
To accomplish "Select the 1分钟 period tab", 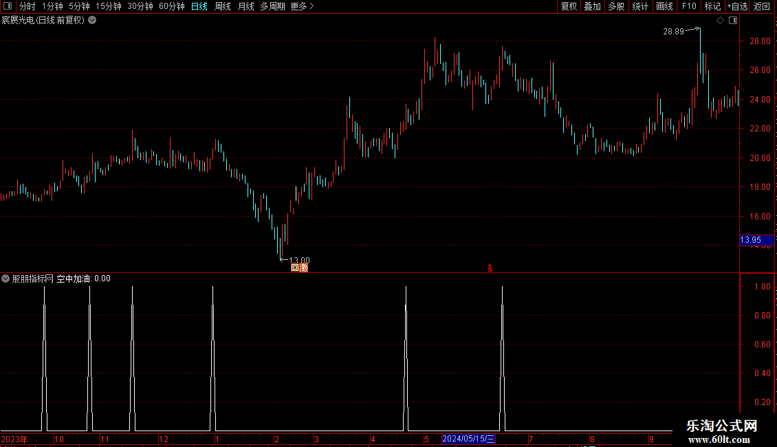I will pos(52,6).
